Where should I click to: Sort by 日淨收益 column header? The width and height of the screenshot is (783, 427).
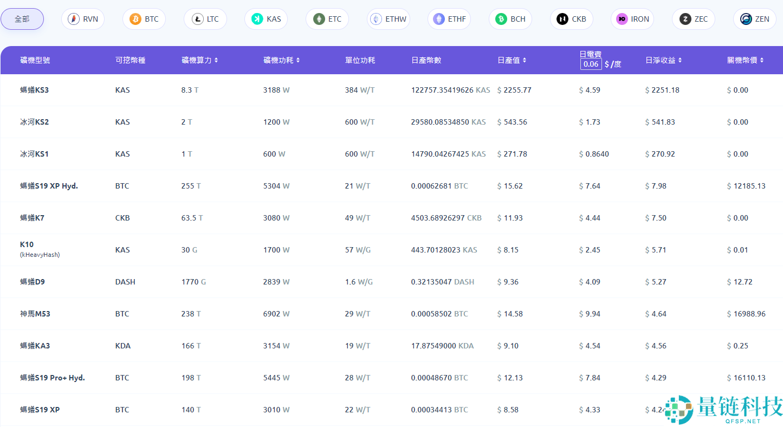[x=663, y=60]
